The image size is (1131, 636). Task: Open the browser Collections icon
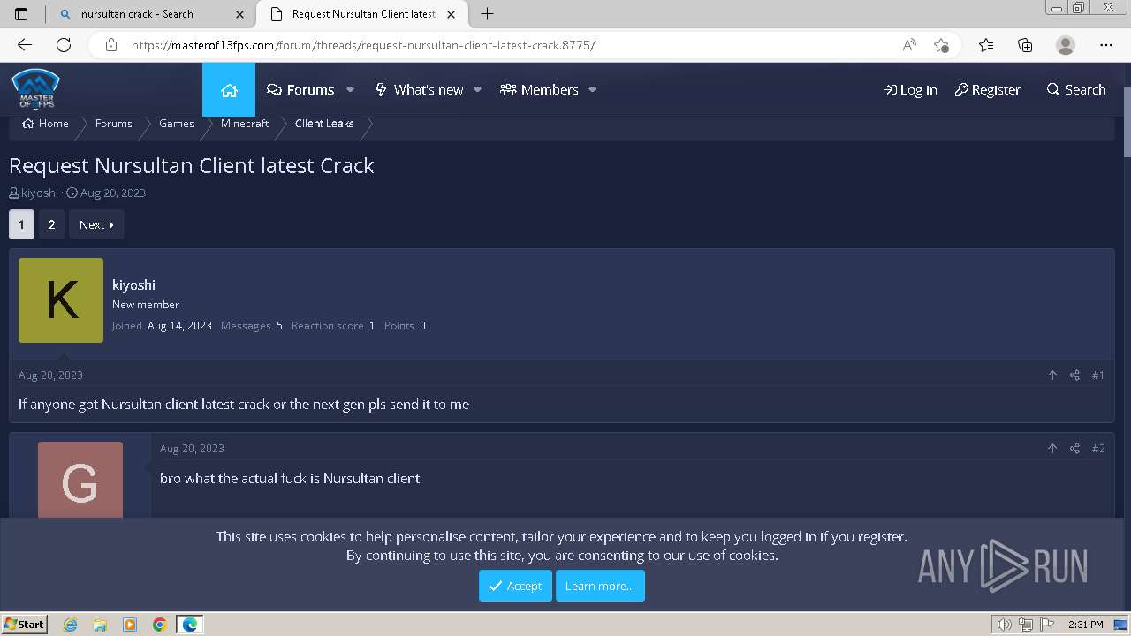(x=1025, y=45)
